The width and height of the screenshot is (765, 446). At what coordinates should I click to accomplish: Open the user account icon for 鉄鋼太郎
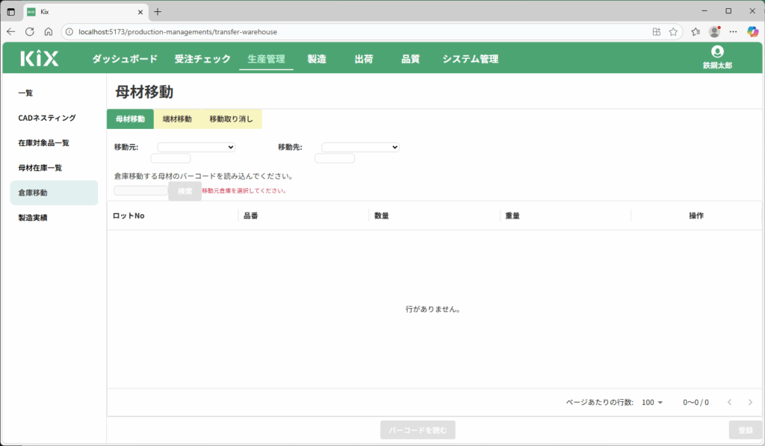pyautogui.click(x=717, y=52)
